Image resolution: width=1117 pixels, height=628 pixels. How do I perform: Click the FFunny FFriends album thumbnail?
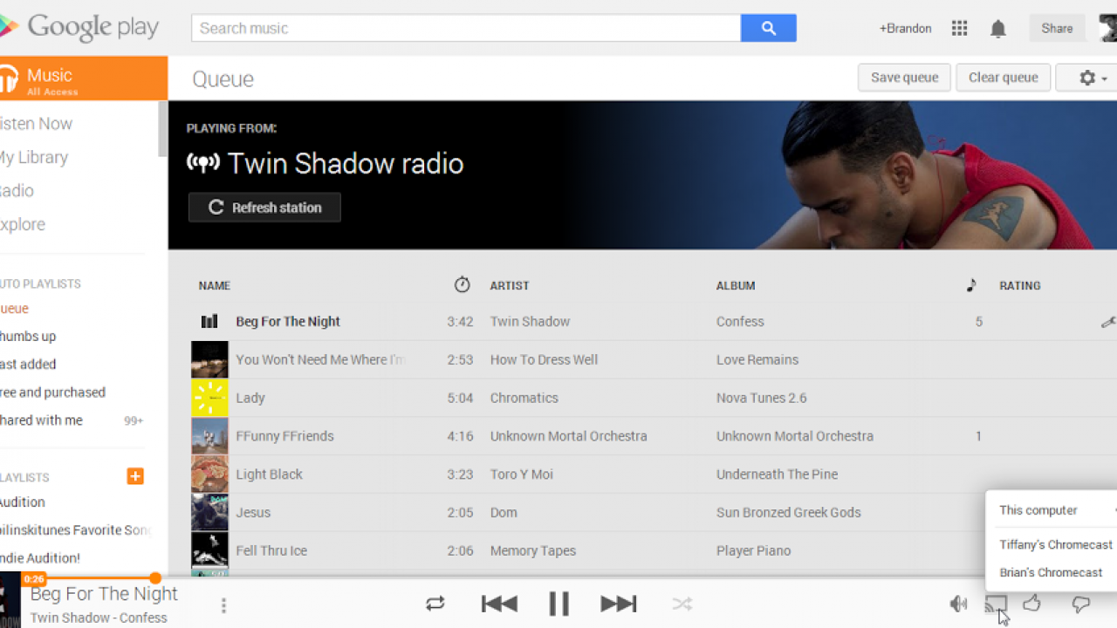coord(209,436)
